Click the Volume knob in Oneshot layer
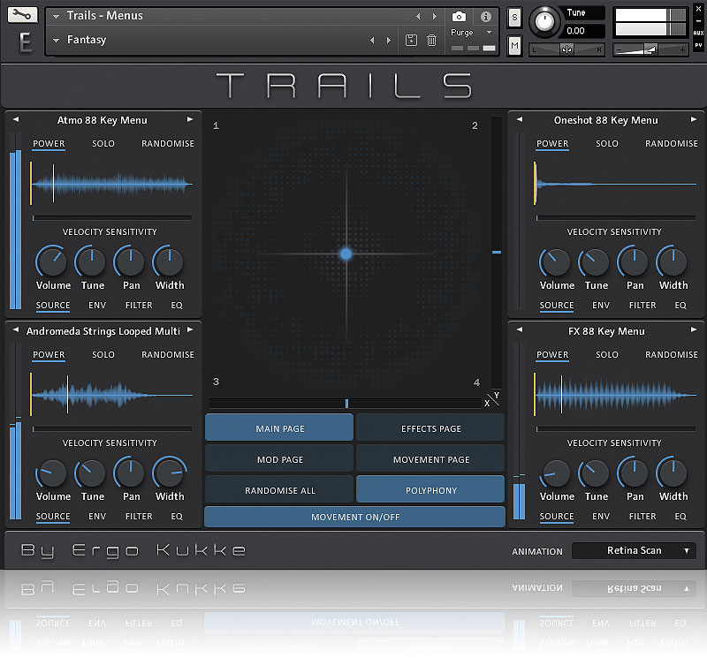This screenshot has width=707, height=658. (x=557, y=262)
